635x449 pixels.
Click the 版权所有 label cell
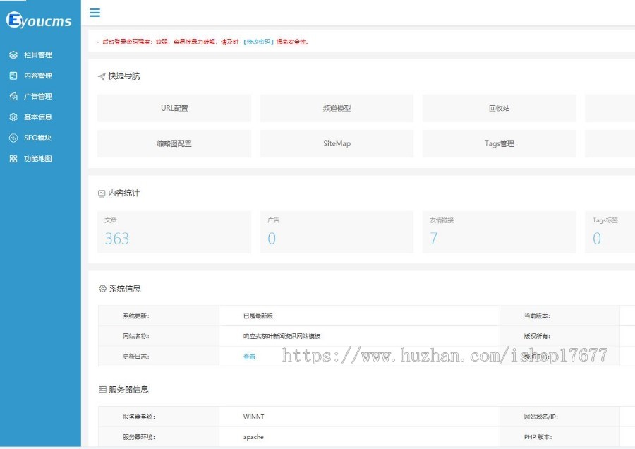(x=560, y=336)
